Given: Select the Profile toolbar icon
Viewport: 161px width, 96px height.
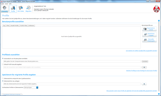Looking at the screenshot, I should 13,9.
